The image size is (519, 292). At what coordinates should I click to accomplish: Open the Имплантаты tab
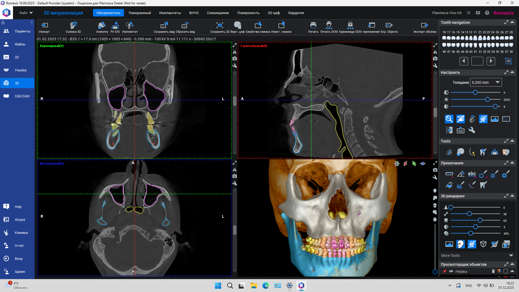click(170, 13)
